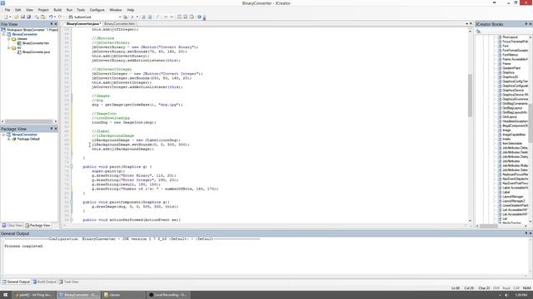Open the Run dropdown arrow in toolbar
Screen dimensions: 533x299
[x=137, y=17]
